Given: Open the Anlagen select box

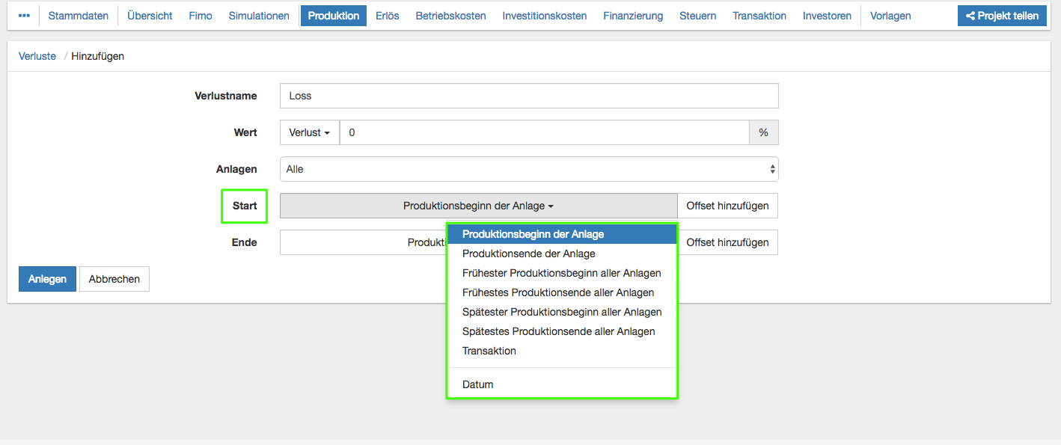Looking at the screenshot, I should pyautogui.click(x=528, y=169).
